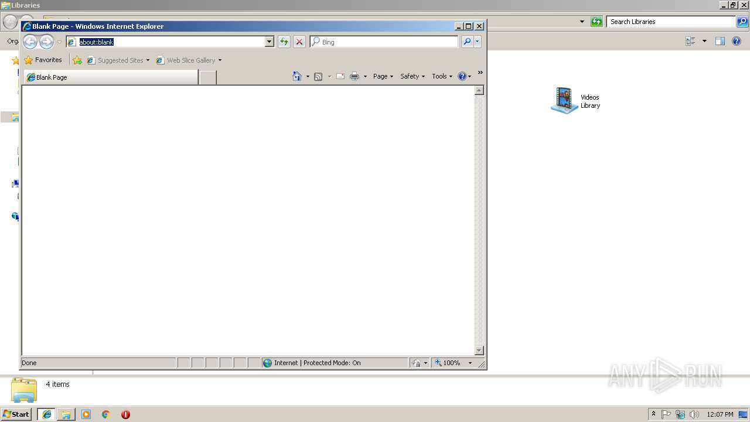
Task: Show hidden tray icons arrow
Action: tap(653, 414)
